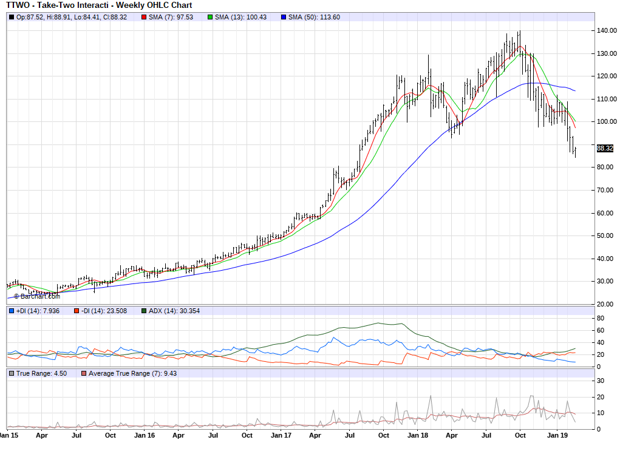Click the green SMA (13) legend swatch

210,18
